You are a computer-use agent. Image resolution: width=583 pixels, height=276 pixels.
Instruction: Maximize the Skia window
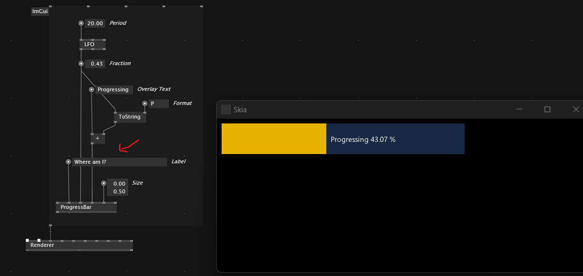pos(547,109)
